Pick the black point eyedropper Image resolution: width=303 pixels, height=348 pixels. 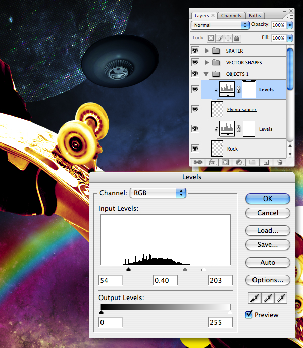(255, 298)
